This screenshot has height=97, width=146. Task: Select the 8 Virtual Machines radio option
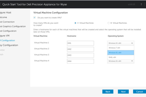point(109,23)
